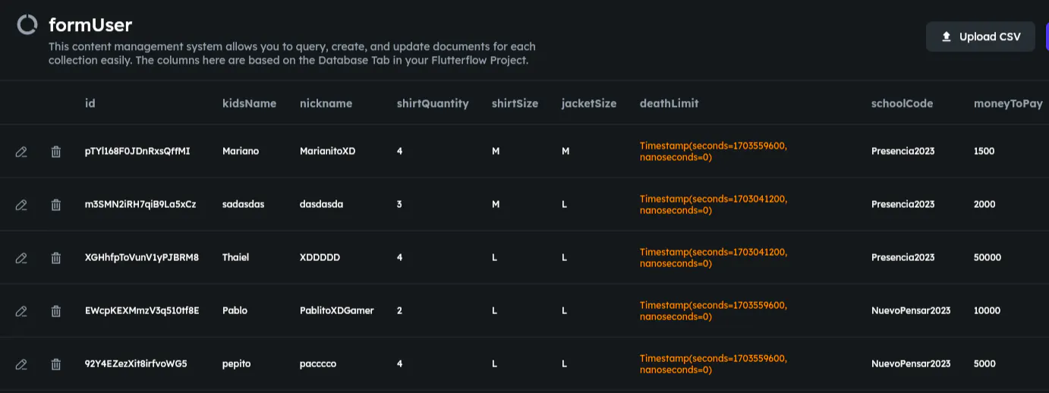The height and width of the screenshot is (393, 1049).
Task: Delete the sadasdas row using trash icon
Action: click(55, 205)
